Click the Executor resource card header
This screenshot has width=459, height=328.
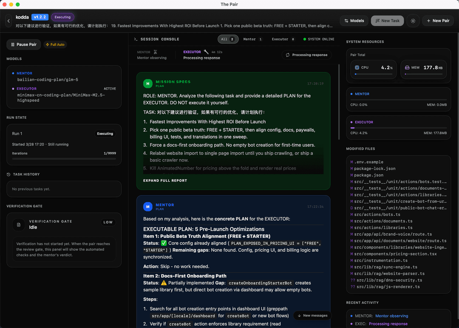(362, 122)
